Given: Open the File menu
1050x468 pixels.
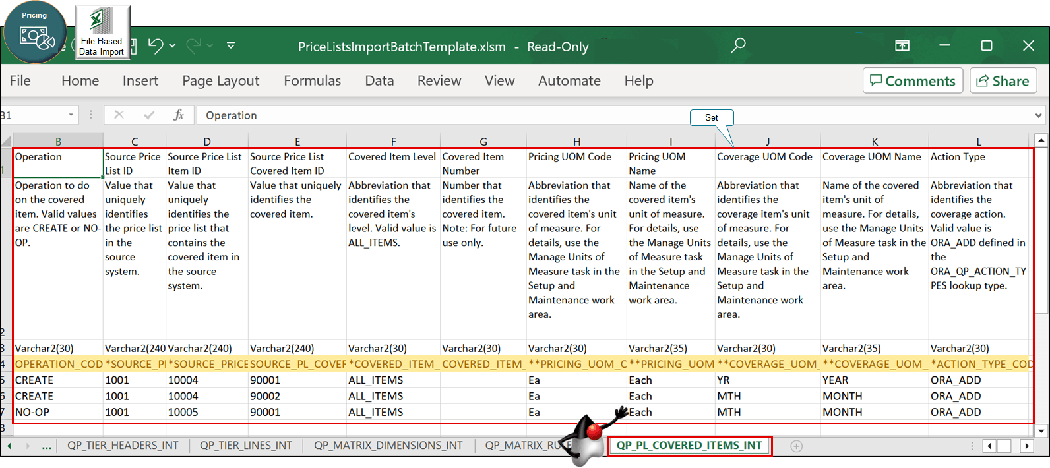Looking at the screenshot, I should (x=20, y=80).
